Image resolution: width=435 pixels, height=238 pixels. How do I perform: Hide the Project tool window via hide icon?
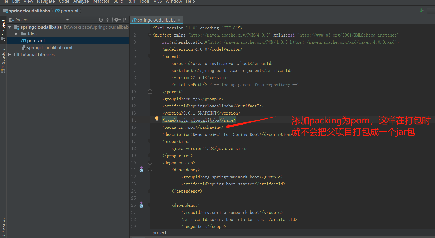pos(125,20)
